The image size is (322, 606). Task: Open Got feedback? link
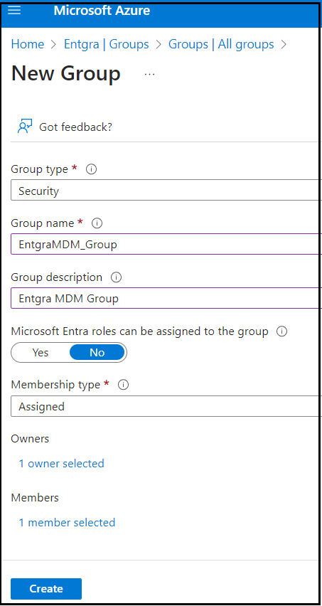click(x=75, y=127)
